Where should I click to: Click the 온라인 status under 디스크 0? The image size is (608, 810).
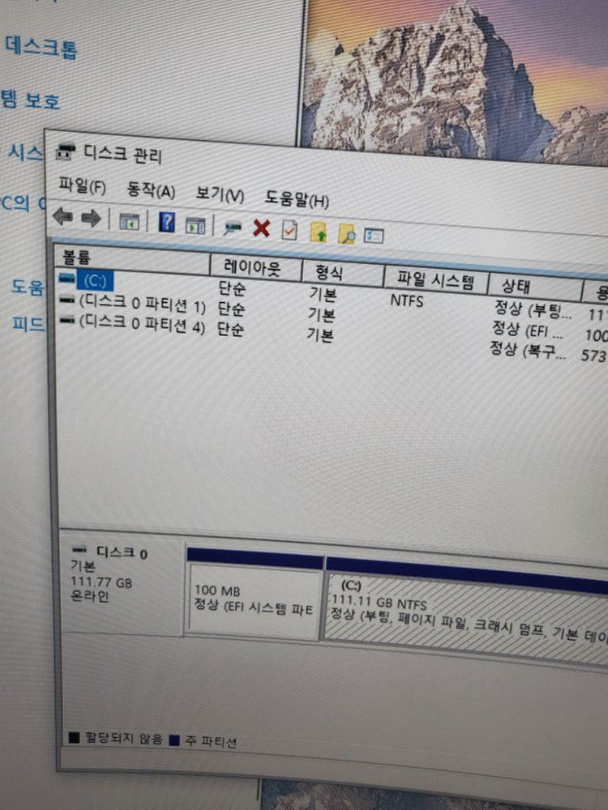[x=89, y=595]
